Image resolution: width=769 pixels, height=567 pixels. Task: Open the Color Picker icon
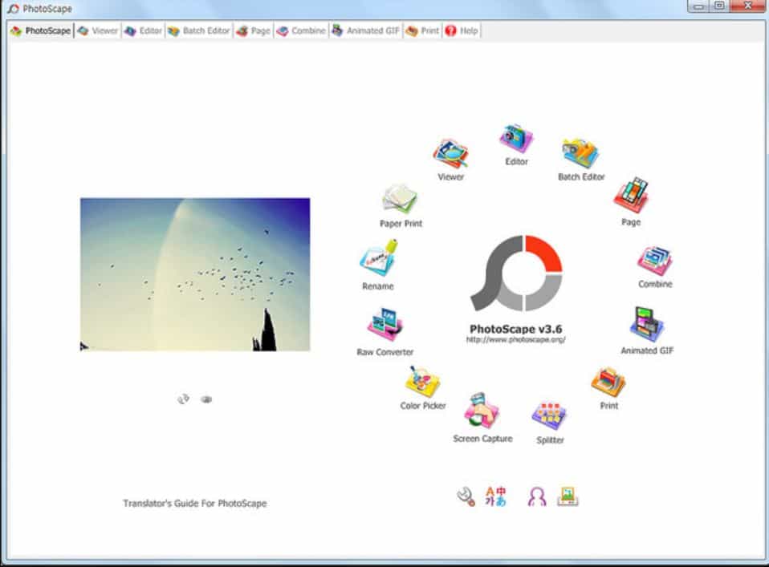(x=423, y=383)
